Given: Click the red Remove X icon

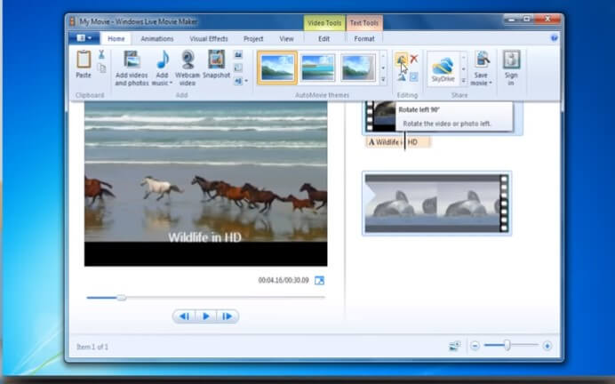Looking at the screenshot, I should point(414,59).
